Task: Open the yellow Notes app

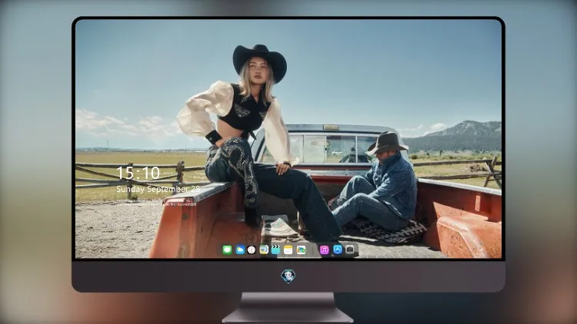Action: tap(288, 250)
